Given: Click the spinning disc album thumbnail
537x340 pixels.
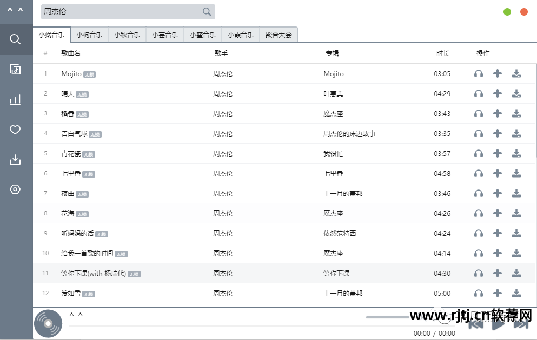Looking at the screenshot, I should point(48,323).
